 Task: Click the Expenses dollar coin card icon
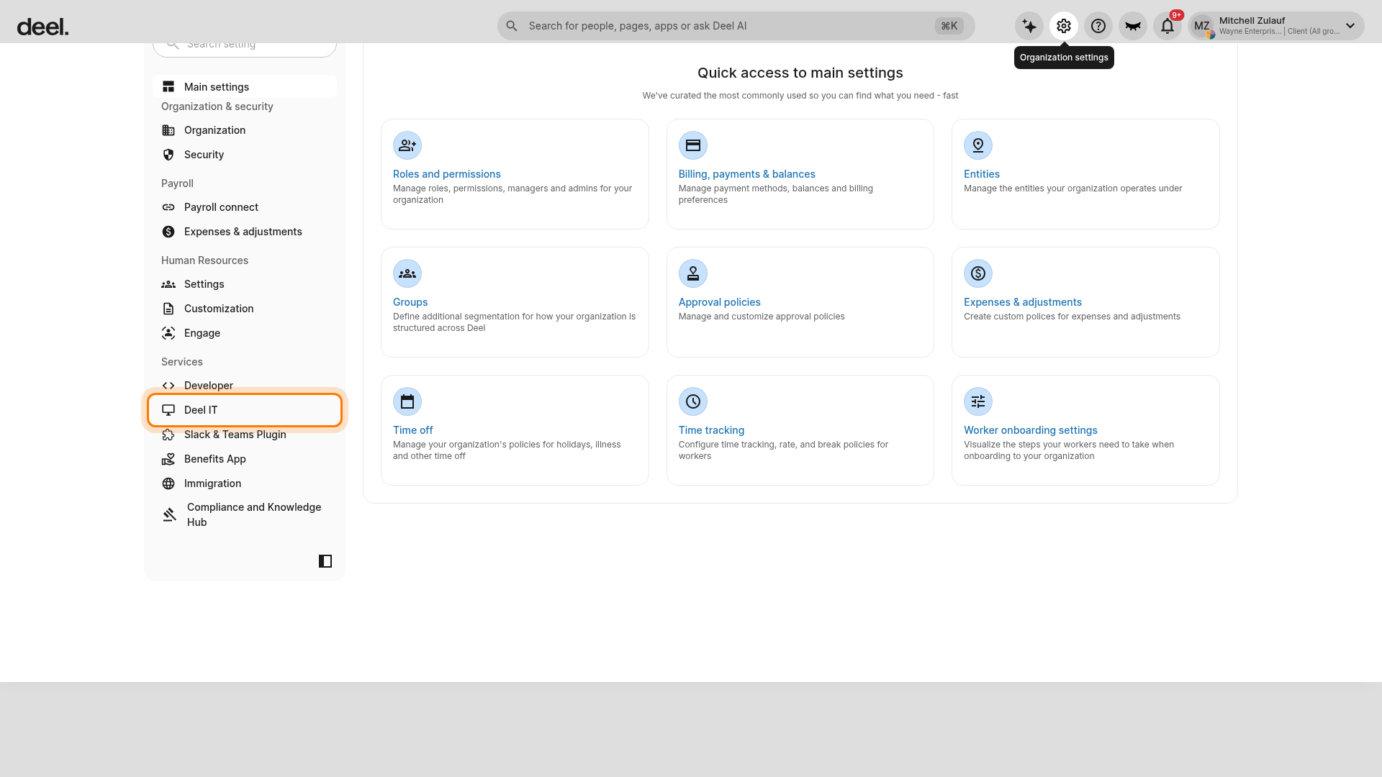click(x=978, y=273)
